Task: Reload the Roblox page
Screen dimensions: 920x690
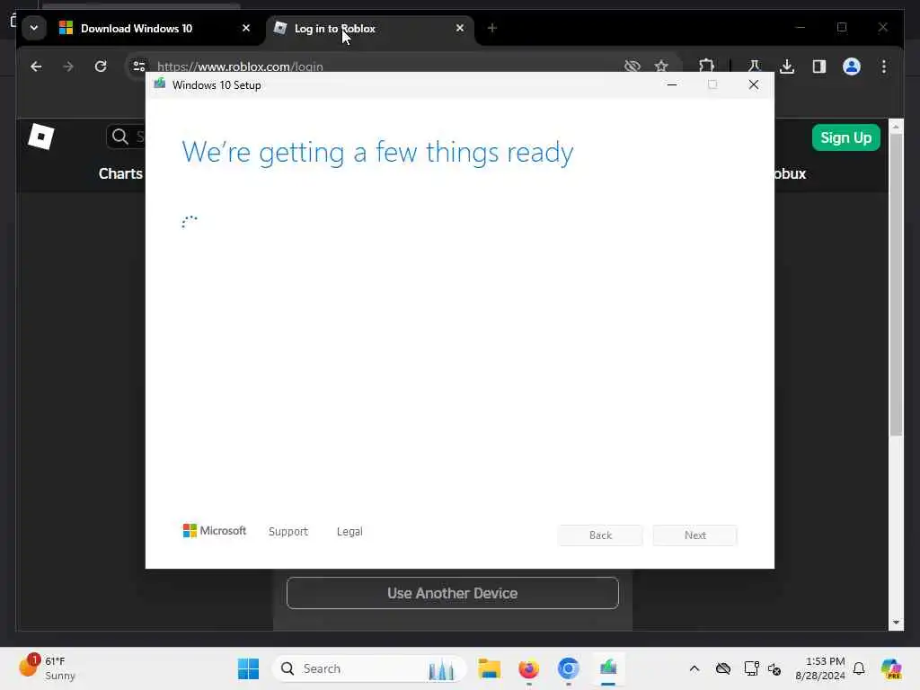Action: click(x=101, y=66)
